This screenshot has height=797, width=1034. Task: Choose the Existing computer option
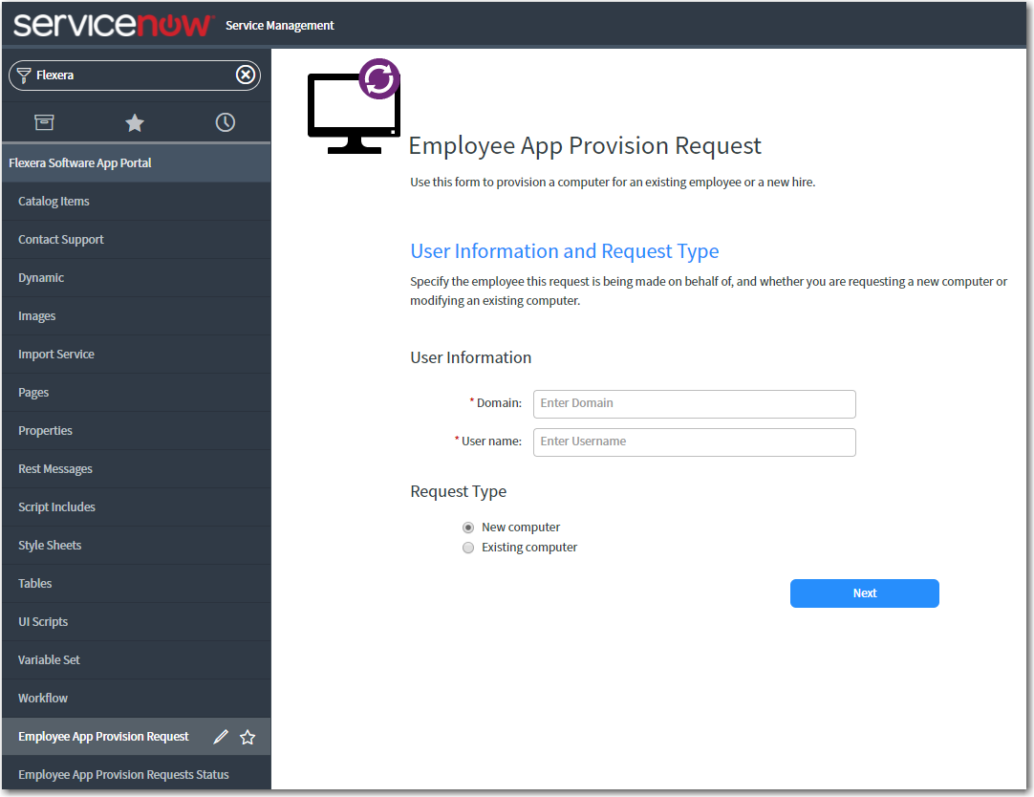468,547
